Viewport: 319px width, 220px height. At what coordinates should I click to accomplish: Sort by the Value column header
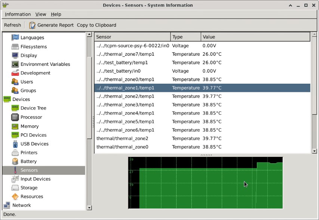tap(255, 37)
